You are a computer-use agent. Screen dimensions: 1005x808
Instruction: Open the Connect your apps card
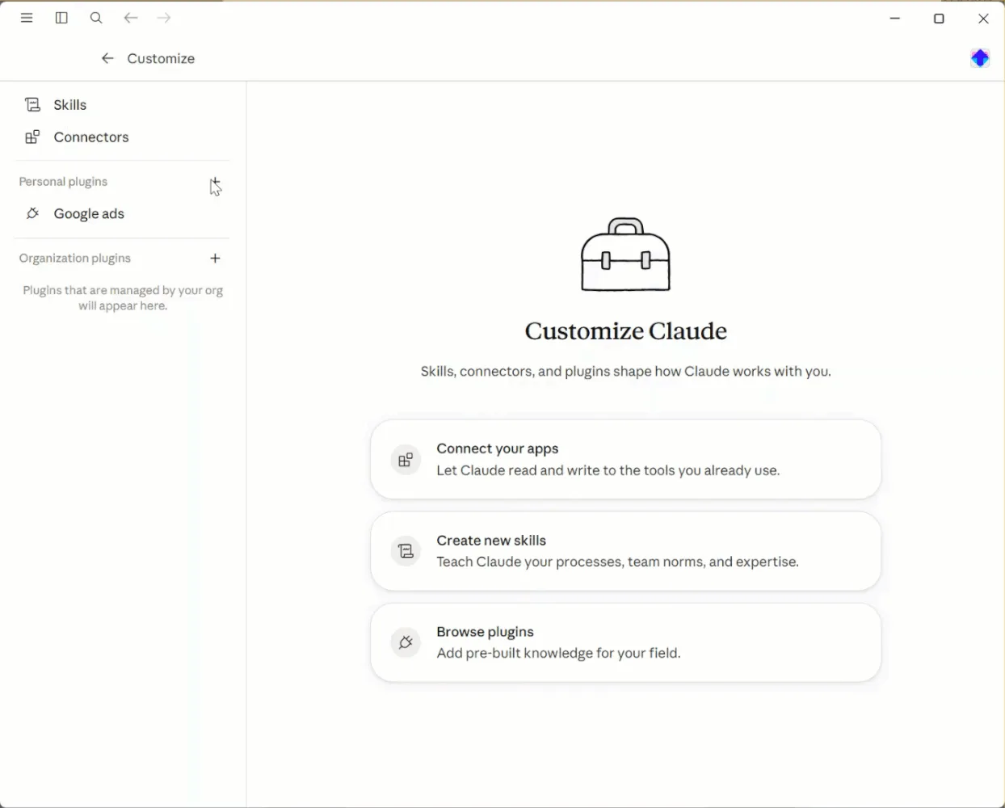point(626,460)
